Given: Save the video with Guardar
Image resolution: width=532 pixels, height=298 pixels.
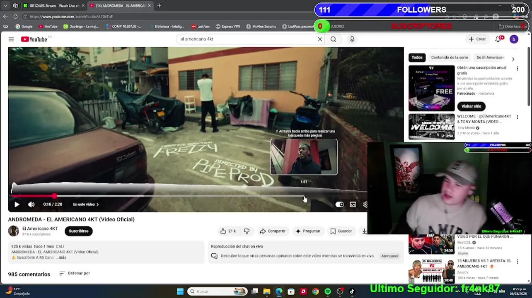Looking at the screenshot, I should [341, 231].
